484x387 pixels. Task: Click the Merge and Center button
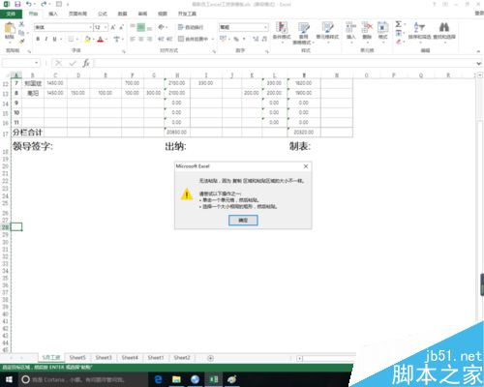[193, 39]
